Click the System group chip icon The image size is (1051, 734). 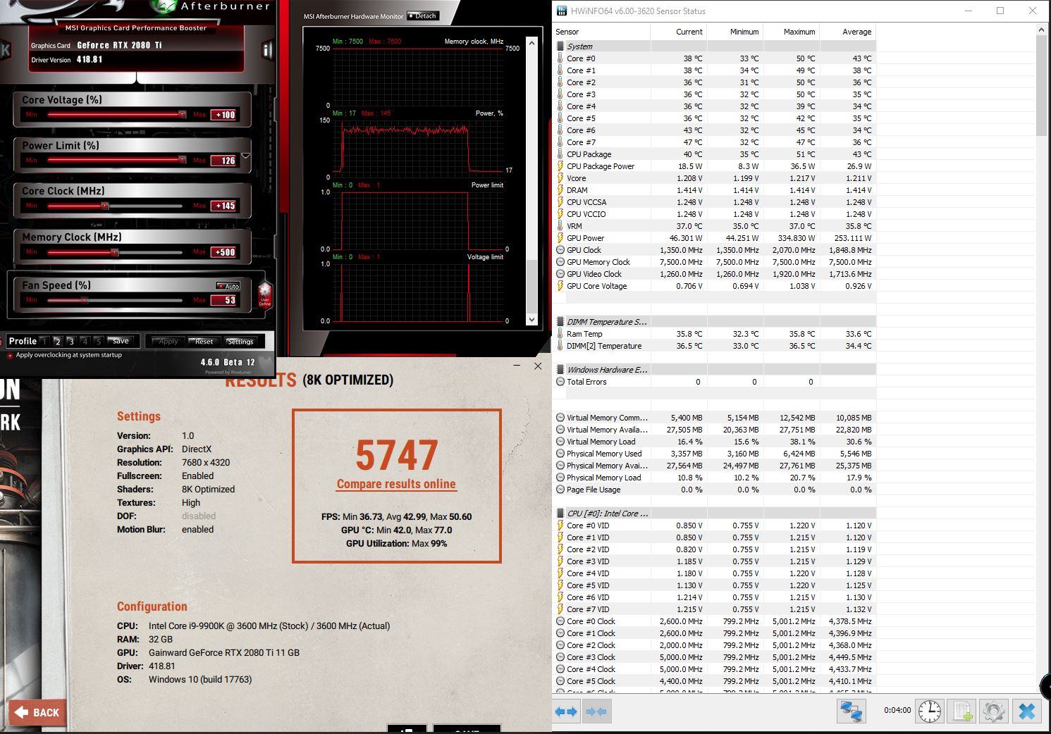coord(560,46)
